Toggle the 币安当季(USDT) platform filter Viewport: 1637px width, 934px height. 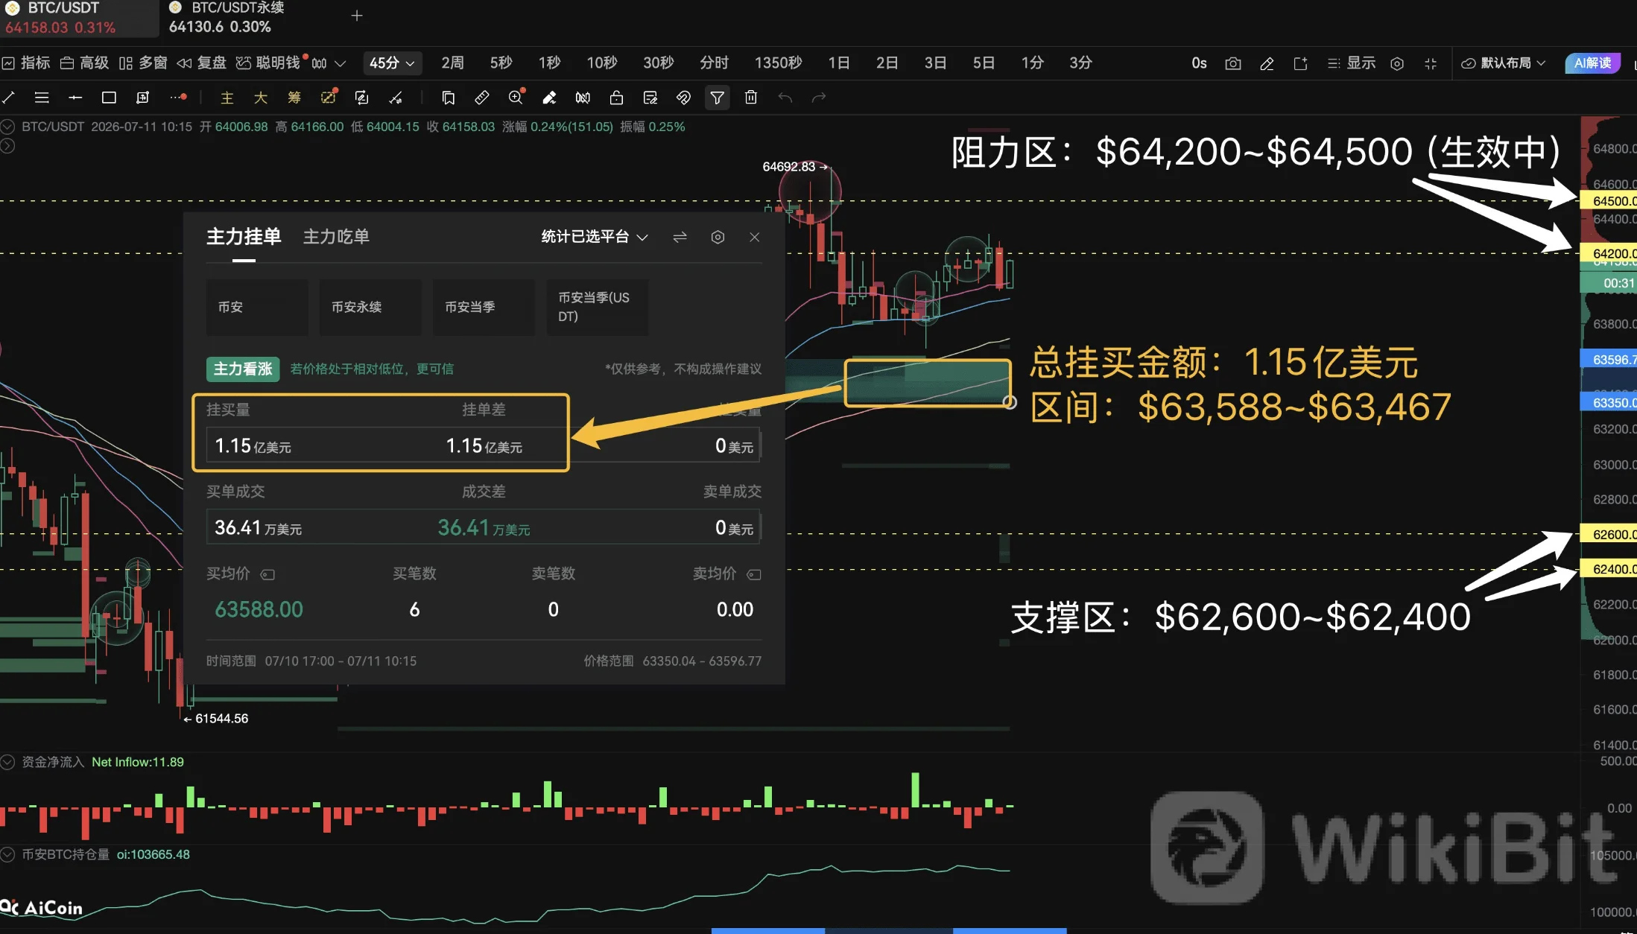pyautogui.click(x=597, y=307)
